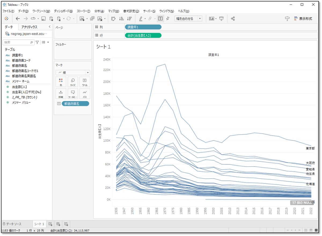322x236 pixels.
Task: Select the nagnag.japan-east data source
Action: (26, 34)
